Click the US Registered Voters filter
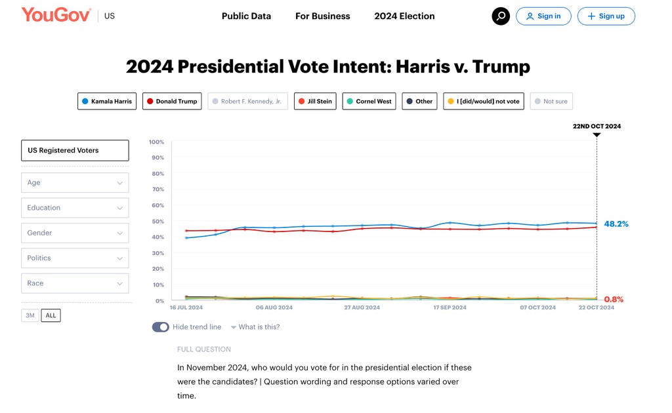 tap(75, 150)
